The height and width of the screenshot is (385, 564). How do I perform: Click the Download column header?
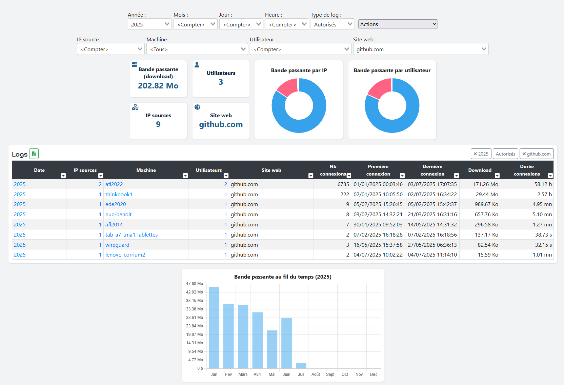coord(480,170)
